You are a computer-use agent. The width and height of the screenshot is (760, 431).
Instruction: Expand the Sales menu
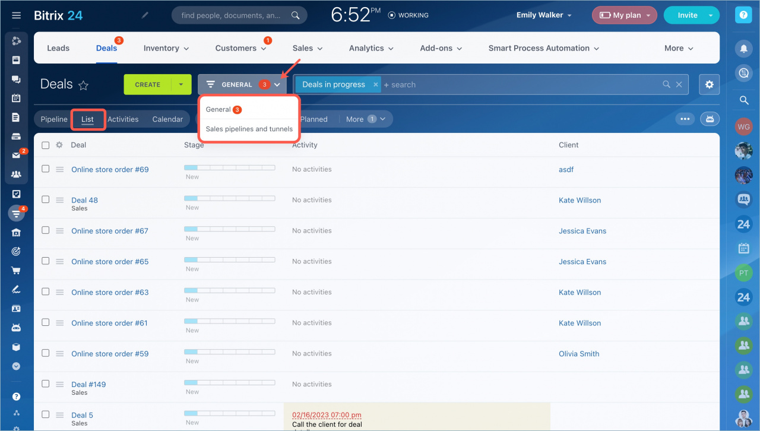click(308, 48)
